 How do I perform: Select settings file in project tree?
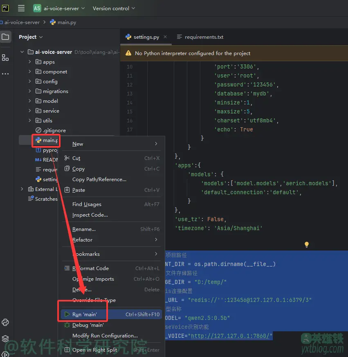[x=47, y=180]
